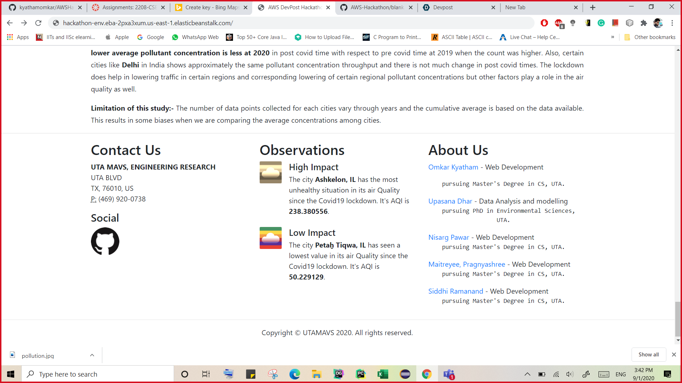Expand hidden bookmarks overflow chevron

point(612,37)
